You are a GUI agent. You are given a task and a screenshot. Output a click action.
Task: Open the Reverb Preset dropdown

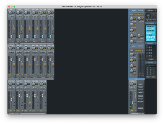point(140,10)
